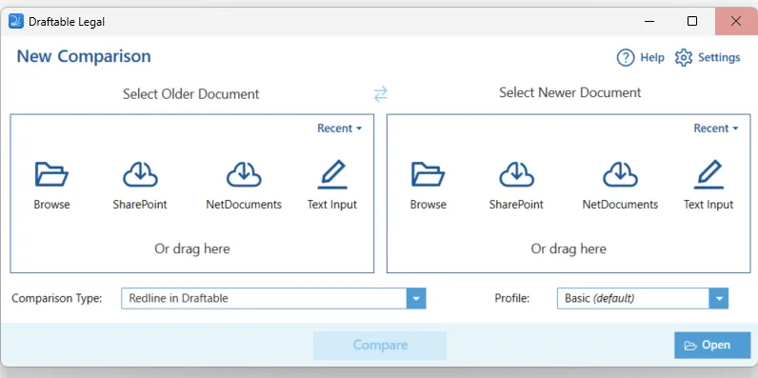Maximize the Draftable Legal window
The width and height of the screenshot is (758, 378).
point(692,21)
